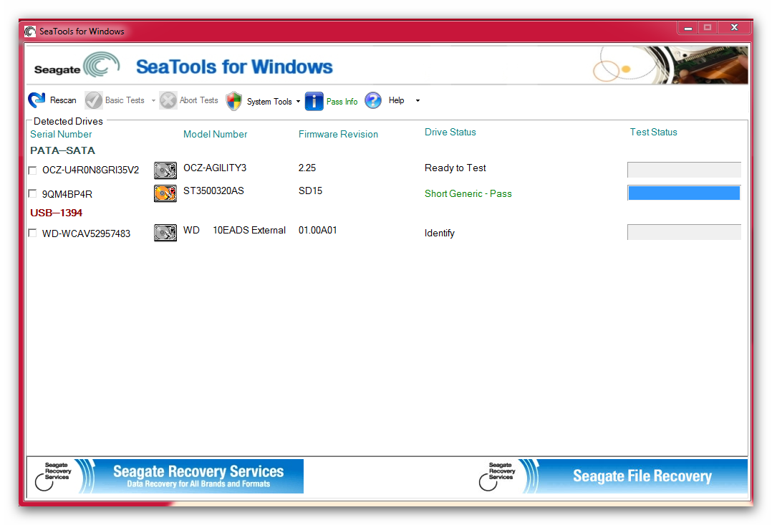
Task: Click the blue Pass Info icon
Action: (x=314, y=101)
